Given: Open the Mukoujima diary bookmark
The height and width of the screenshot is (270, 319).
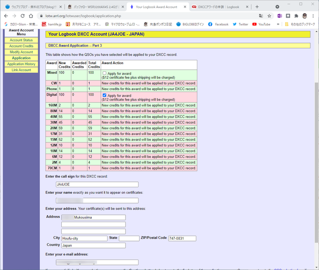Looking at the screenshot, I should (158, 24).
